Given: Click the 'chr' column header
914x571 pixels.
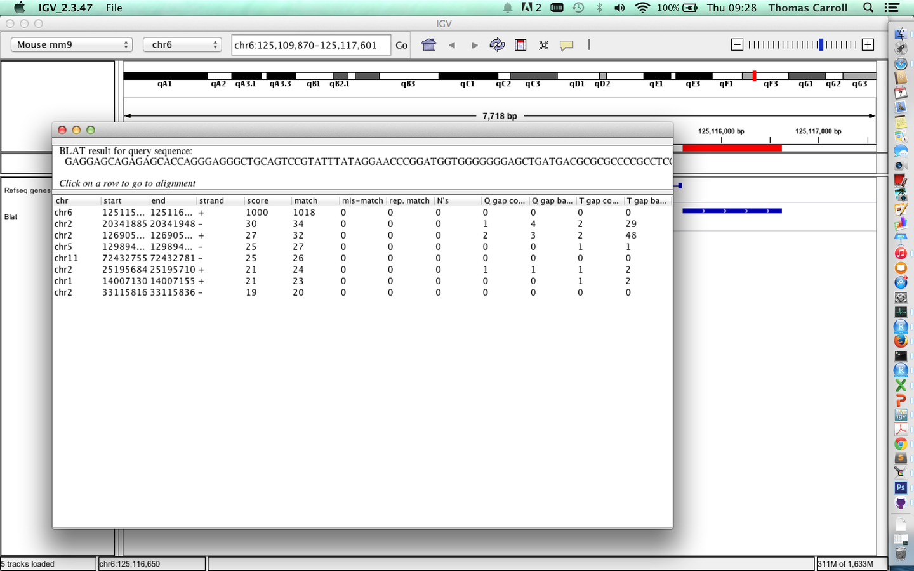Looking at the screenshot, I should [77, 200].
